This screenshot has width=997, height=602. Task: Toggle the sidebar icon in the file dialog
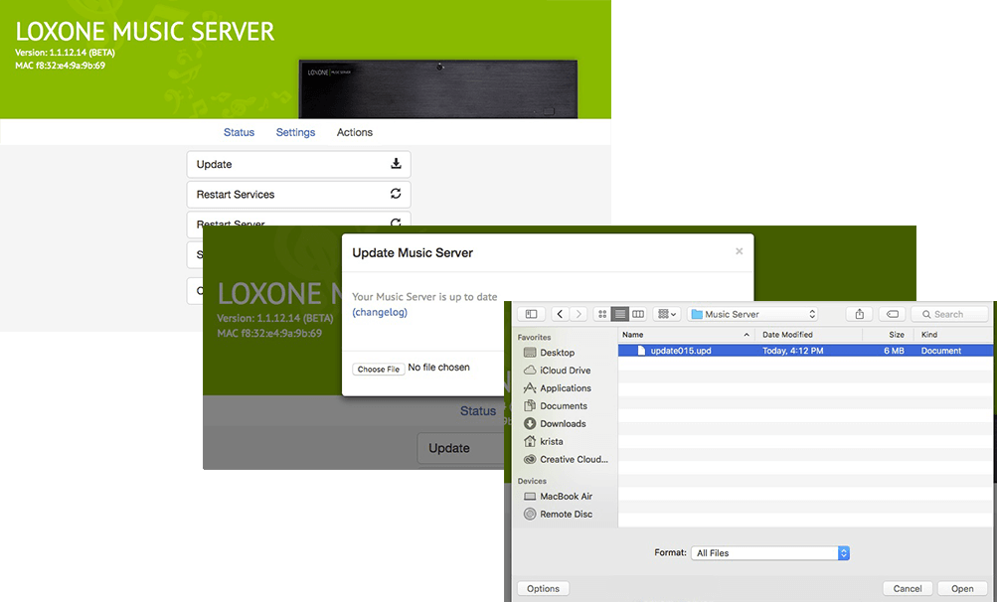click(x=532, y=313)
